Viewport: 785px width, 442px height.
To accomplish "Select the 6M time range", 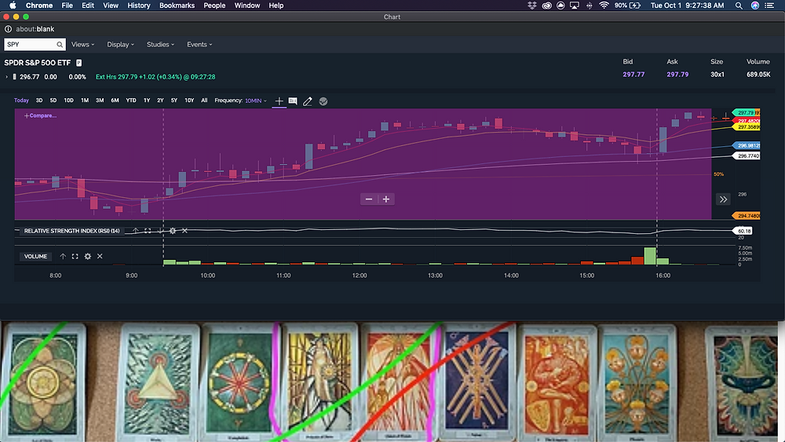I will [x=115, y=100].
